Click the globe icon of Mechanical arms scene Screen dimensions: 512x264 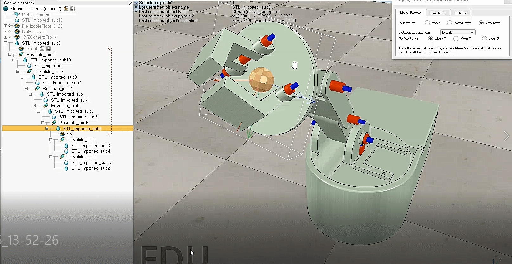pos(6,9)
